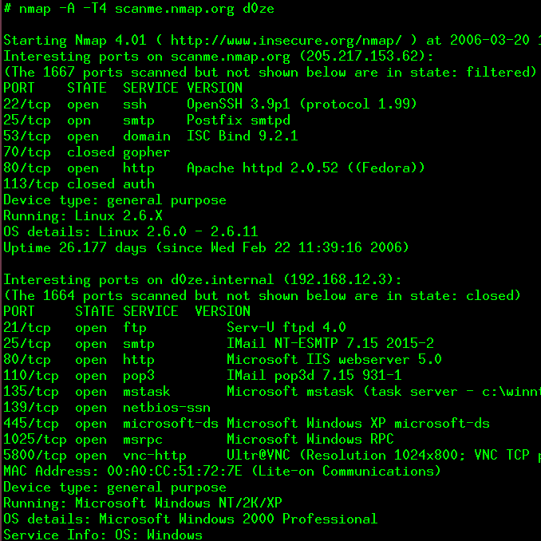Click the 5800/tcp vnc-http Ultr@VNC row

click(272, 456)
